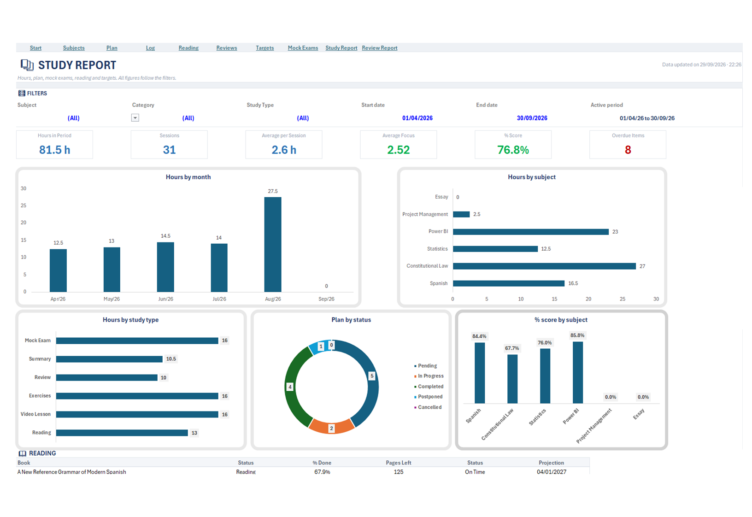
Task: Click the Pages Left value 125
Action: [399, 472]
